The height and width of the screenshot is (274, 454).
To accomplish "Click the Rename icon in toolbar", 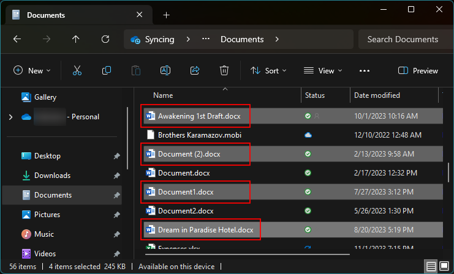I will (165, 70).
